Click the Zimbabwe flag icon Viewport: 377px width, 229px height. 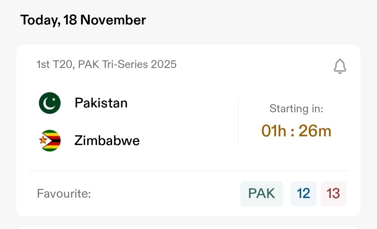pyautogui.click(x=50, y=140)
